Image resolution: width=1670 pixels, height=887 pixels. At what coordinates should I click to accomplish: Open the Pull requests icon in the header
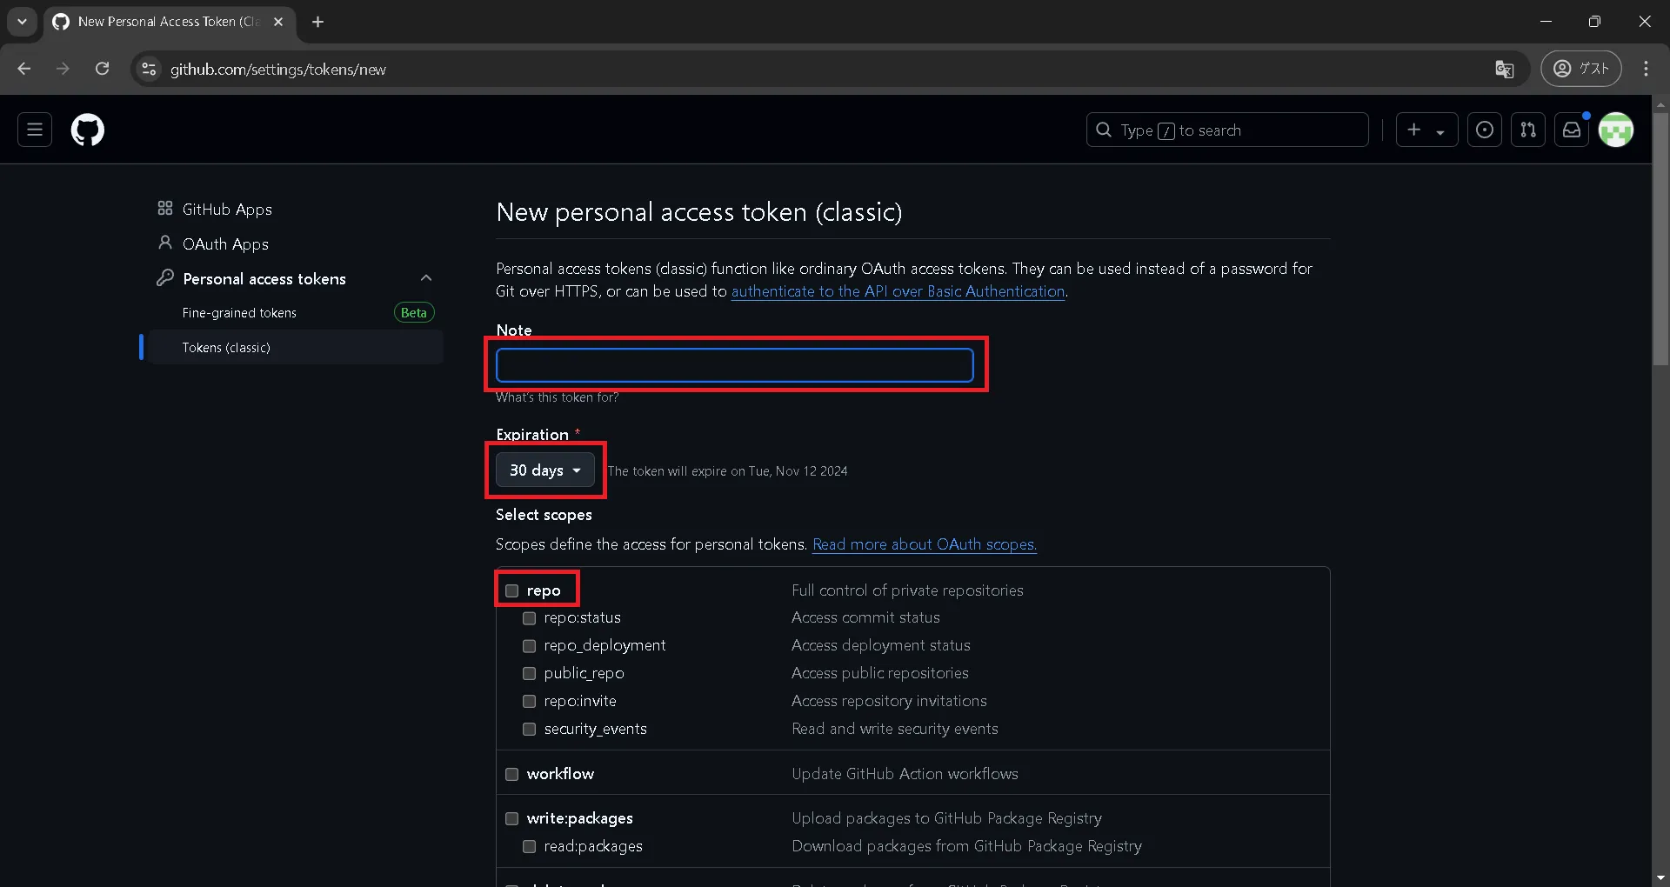pyautogui.click(x=1528, y=130)
